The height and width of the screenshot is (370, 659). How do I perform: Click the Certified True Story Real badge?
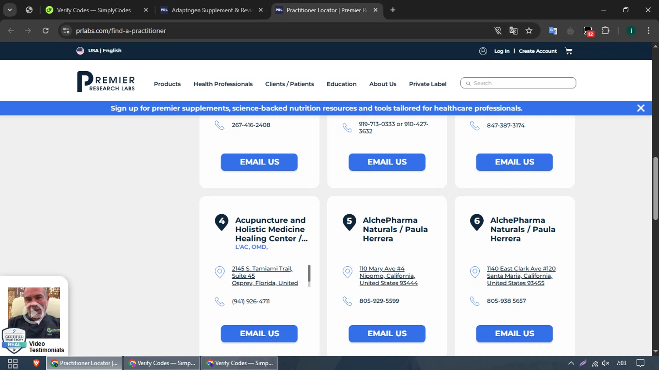click(x=14, y=341)
